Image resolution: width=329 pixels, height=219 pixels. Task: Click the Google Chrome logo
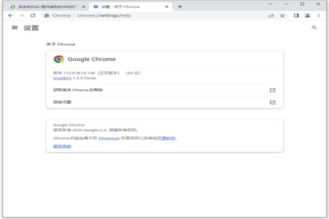59,59
